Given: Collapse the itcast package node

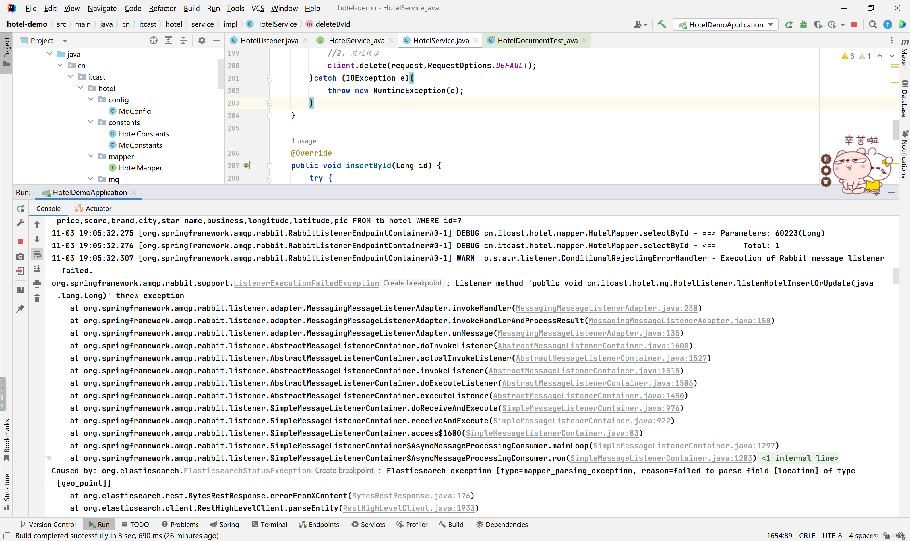Looking at the screenshot, I should tap(71, 76).
